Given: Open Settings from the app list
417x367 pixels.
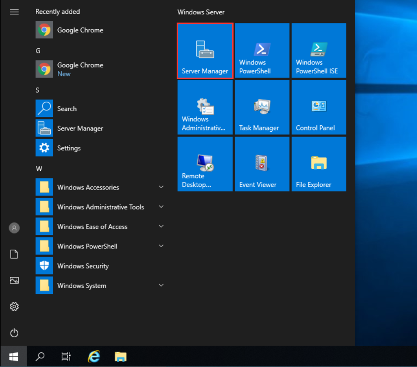Looking at the screenshot, I should pos(69,148).
